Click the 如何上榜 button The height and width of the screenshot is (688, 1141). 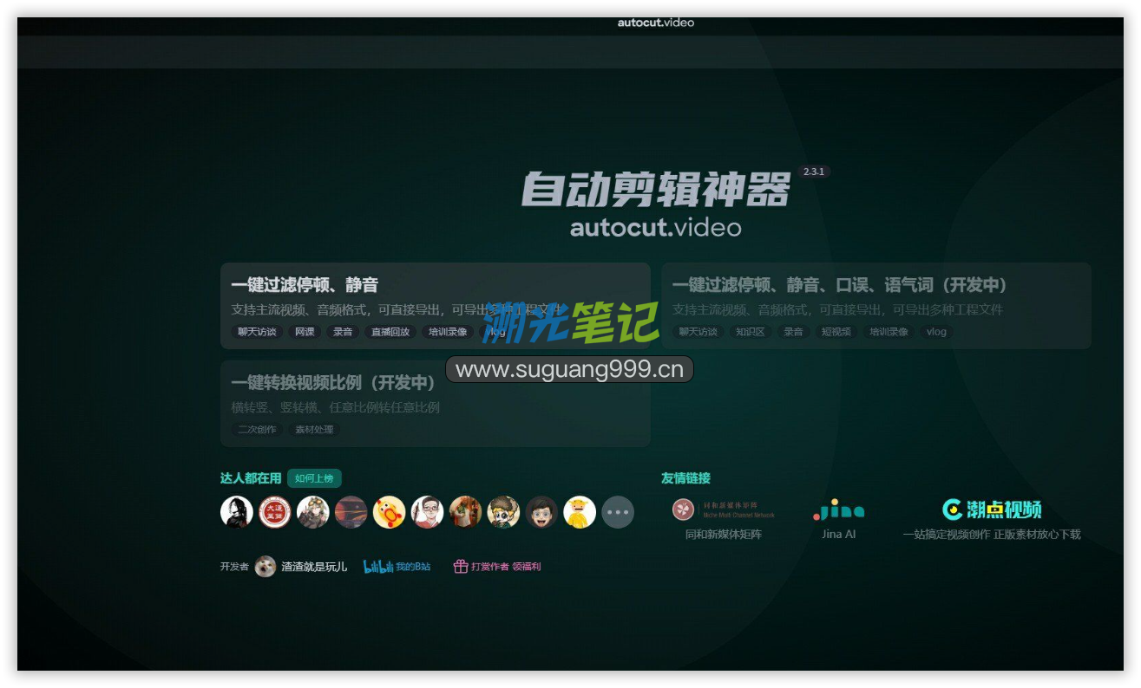314,478
